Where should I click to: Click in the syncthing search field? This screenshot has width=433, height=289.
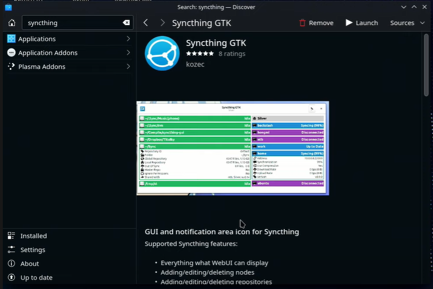click(78, 23)
